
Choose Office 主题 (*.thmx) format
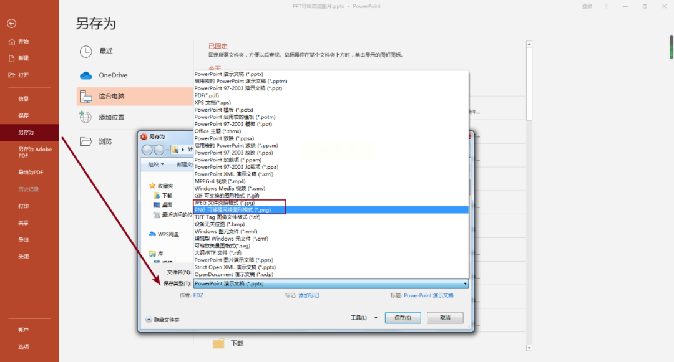tap(331, 131)
